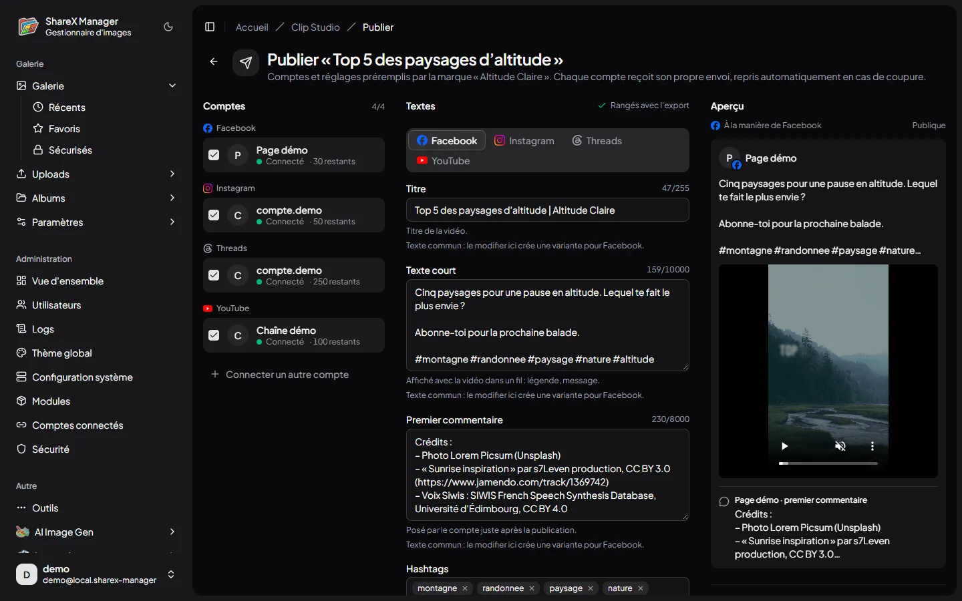
Task: Go to Accueil breadcrumb
Action: pyautogui.click(x=252, y=27)
